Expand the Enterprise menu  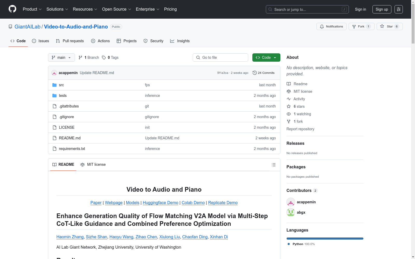(x=148, y=9)
